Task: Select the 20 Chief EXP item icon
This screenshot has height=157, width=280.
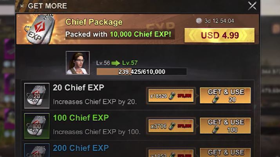Action: [x=37, y=96]
